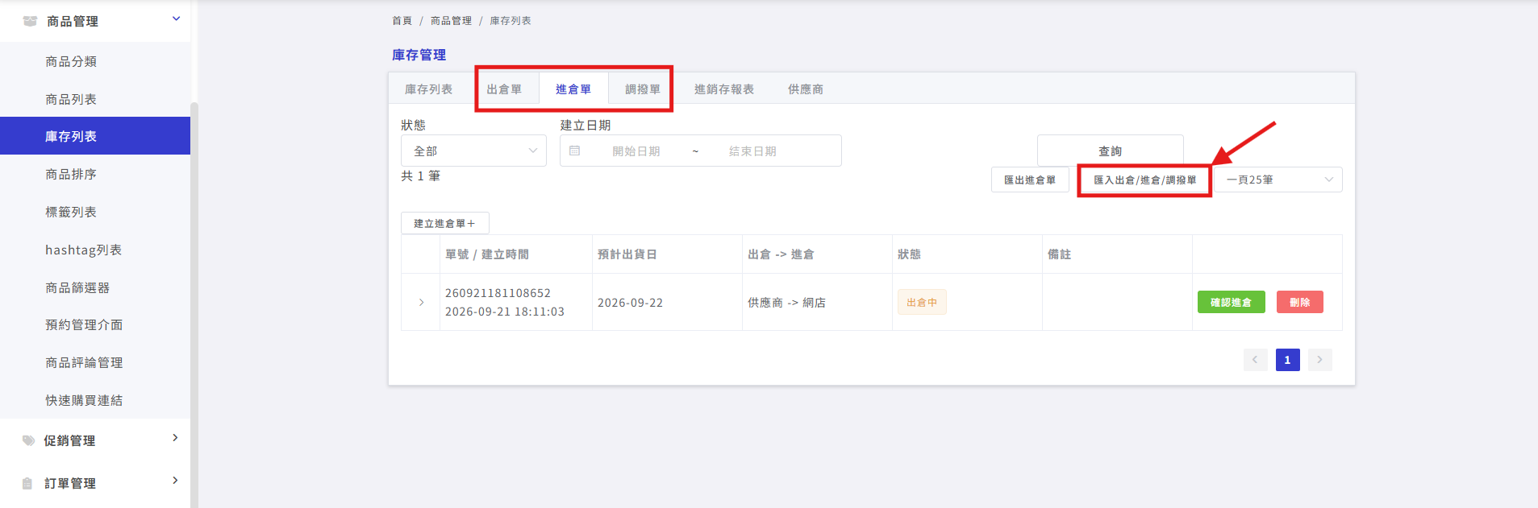Go to the previous page arrow
This screenshot has height=508, width=1538.
click(x=1255, y=360)
